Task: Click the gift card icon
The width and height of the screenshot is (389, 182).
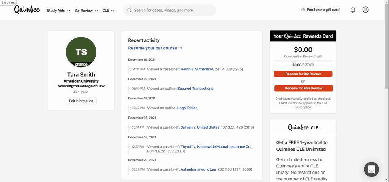Action: (303, 10)
